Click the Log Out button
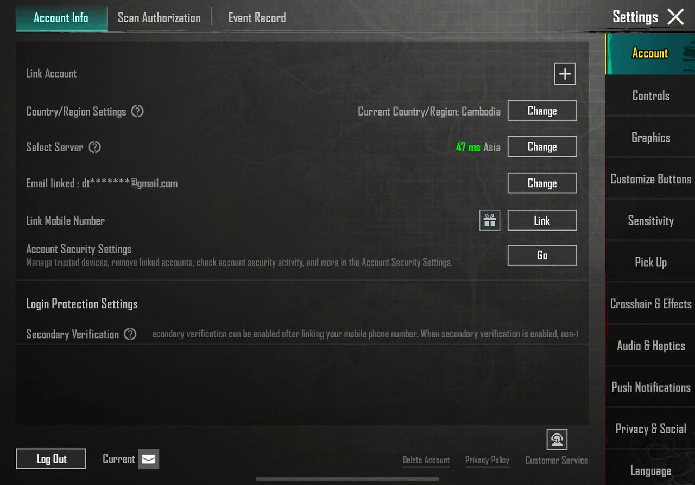 tap(51, 459)
